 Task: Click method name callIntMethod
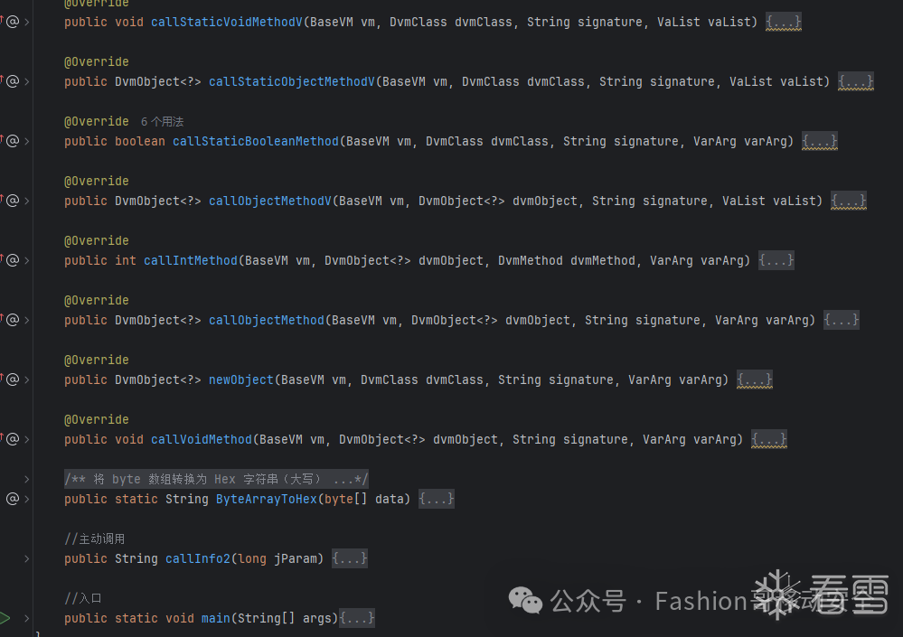(x=191, y=260)
